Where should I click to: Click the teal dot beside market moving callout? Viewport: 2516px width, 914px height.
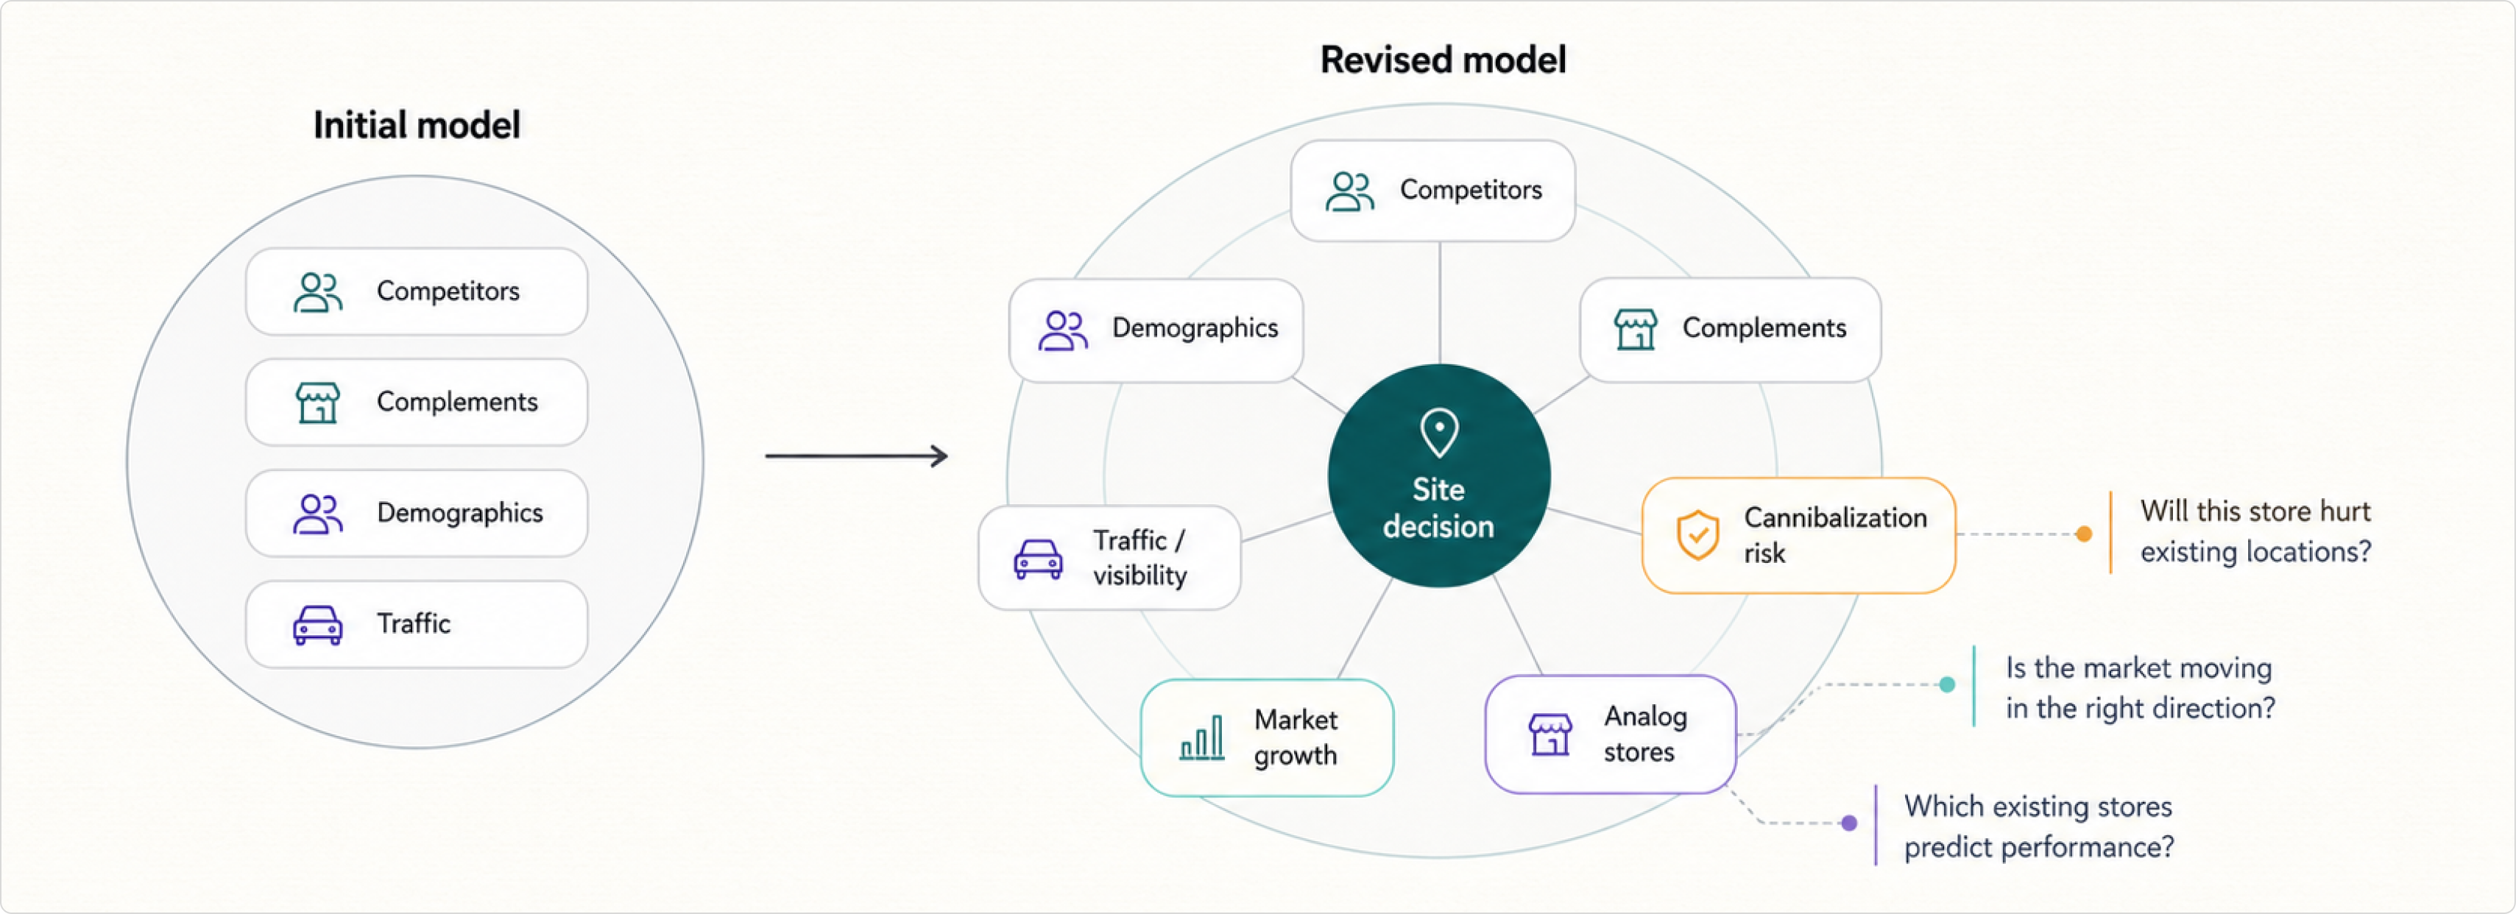pos(1946,684)
